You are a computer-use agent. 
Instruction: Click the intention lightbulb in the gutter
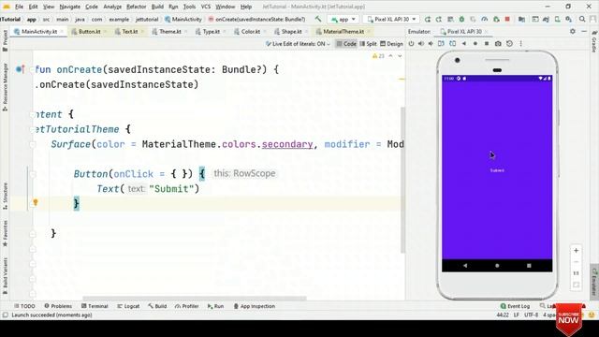tap(36, 202)
